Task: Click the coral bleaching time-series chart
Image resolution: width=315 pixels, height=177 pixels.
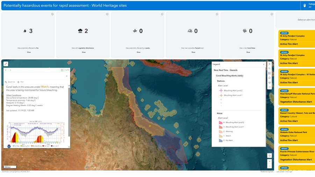Action: [36, 134]
